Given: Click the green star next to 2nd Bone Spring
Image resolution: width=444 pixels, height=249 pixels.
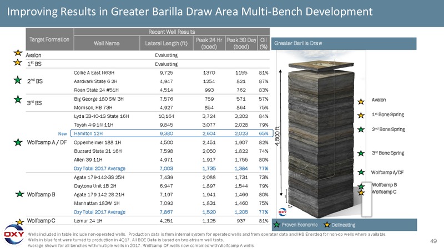Looking at the screenshot, I should click(x=361, y=129).
